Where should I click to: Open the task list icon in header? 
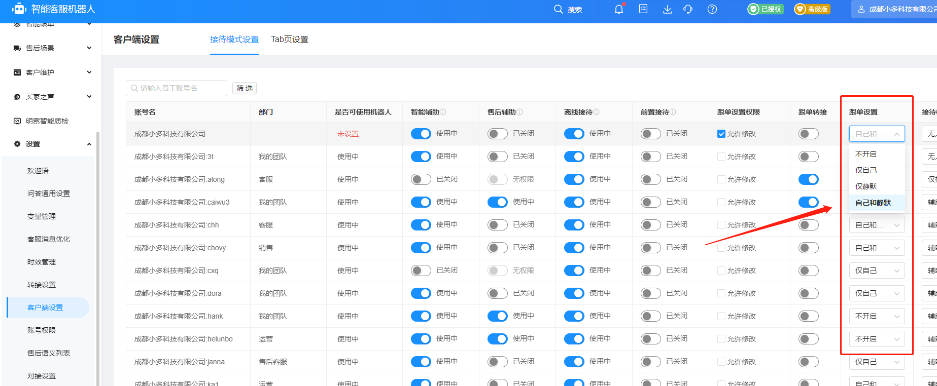tap(643, 9)
